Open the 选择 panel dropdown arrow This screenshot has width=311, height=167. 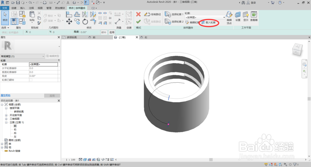(8, 28)
